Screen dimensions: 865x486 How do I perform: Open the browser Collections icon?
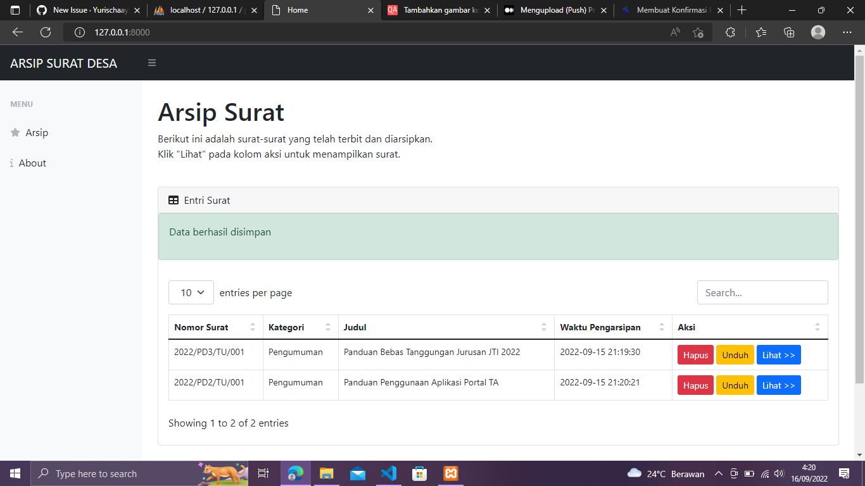pos(789,32)
